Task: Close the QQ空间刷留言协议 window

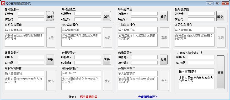Action: 225,3
